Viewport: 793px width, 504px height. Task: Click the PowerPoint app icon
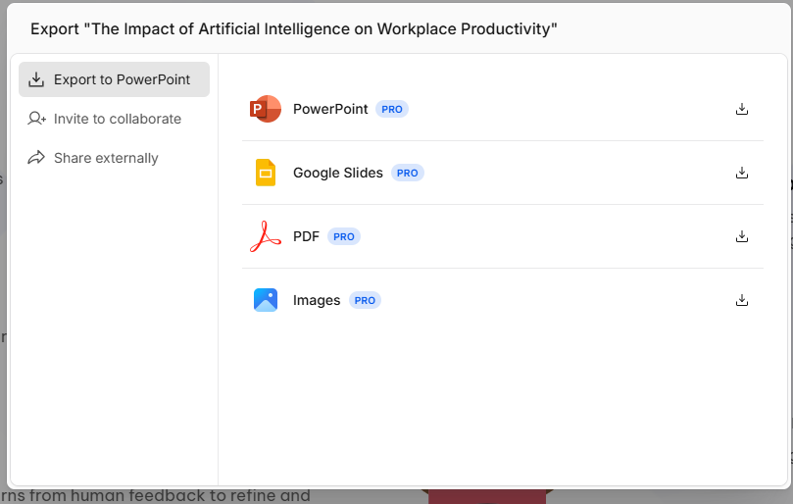[x=266, y=109]
